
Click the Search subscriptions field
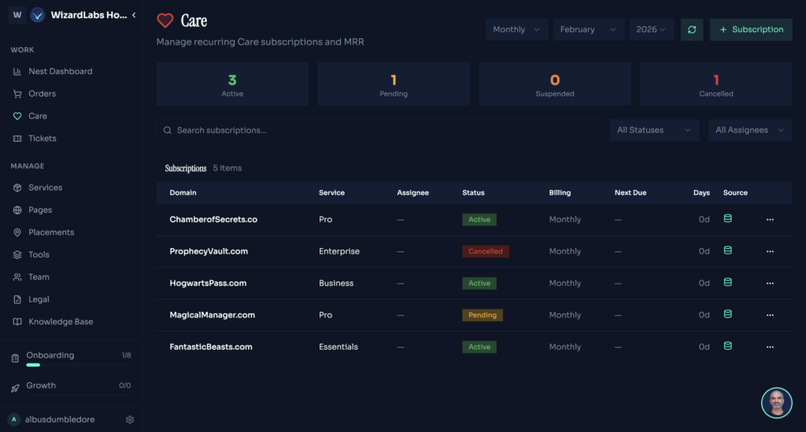pyautogui.click(x=378, y=130)
